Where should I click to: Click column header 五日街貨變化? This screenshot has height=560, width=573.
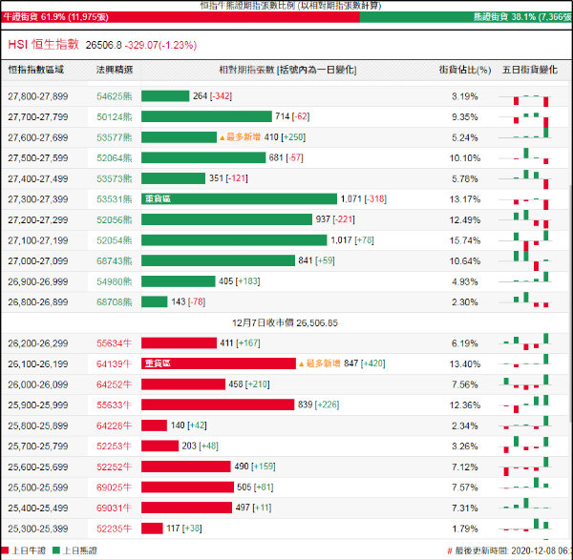pyautogui.click(x=529, y=70)
